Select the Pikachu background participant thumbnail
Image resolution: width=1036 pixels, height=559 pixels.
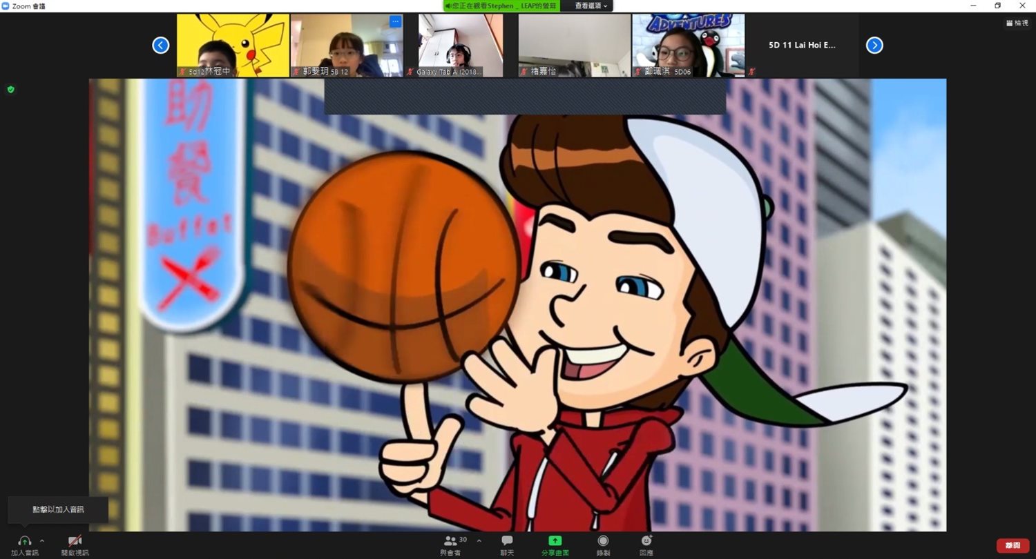point(233,46)
